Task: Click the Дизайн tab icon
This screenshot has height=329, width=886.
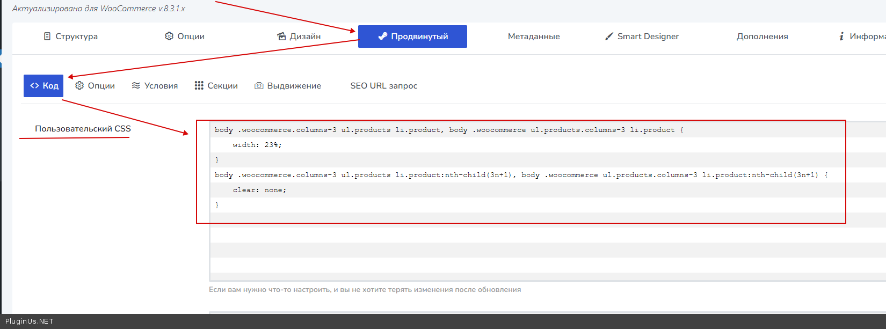Action: coord(281,36)
